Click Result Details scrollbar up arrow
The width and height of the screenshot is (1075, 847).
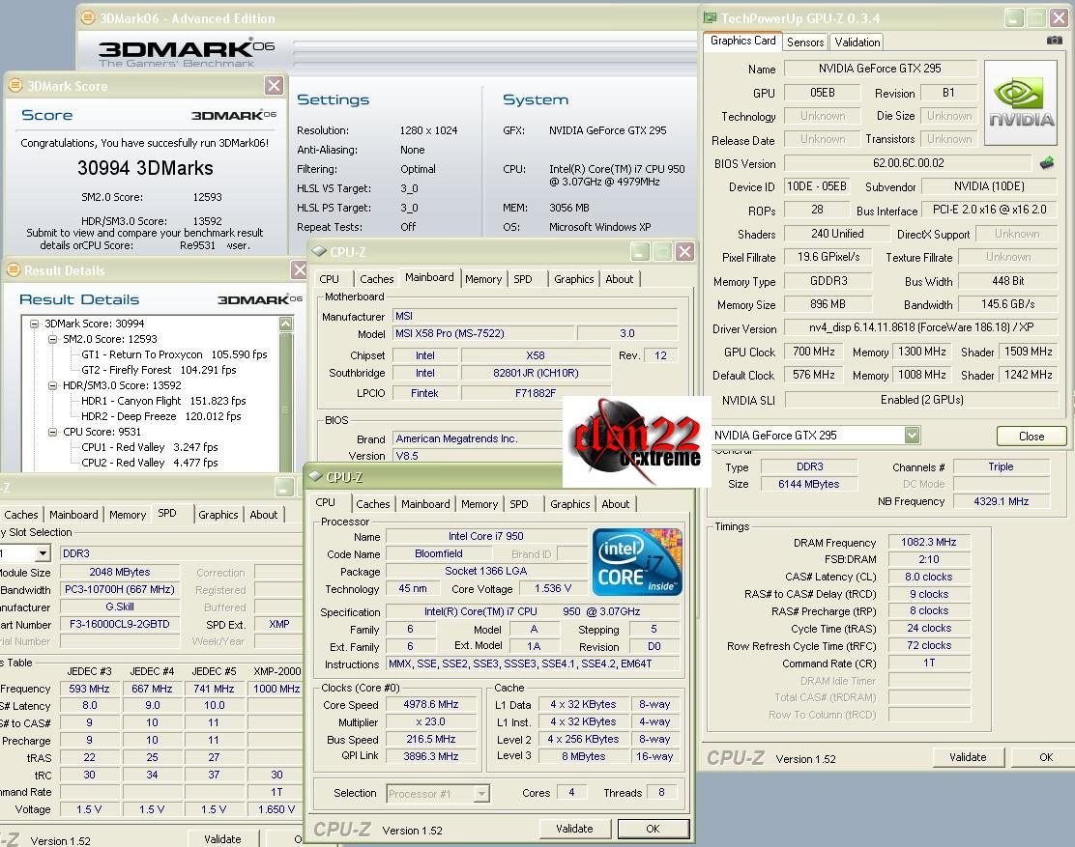pyautogui.click(x=286, y=324)
